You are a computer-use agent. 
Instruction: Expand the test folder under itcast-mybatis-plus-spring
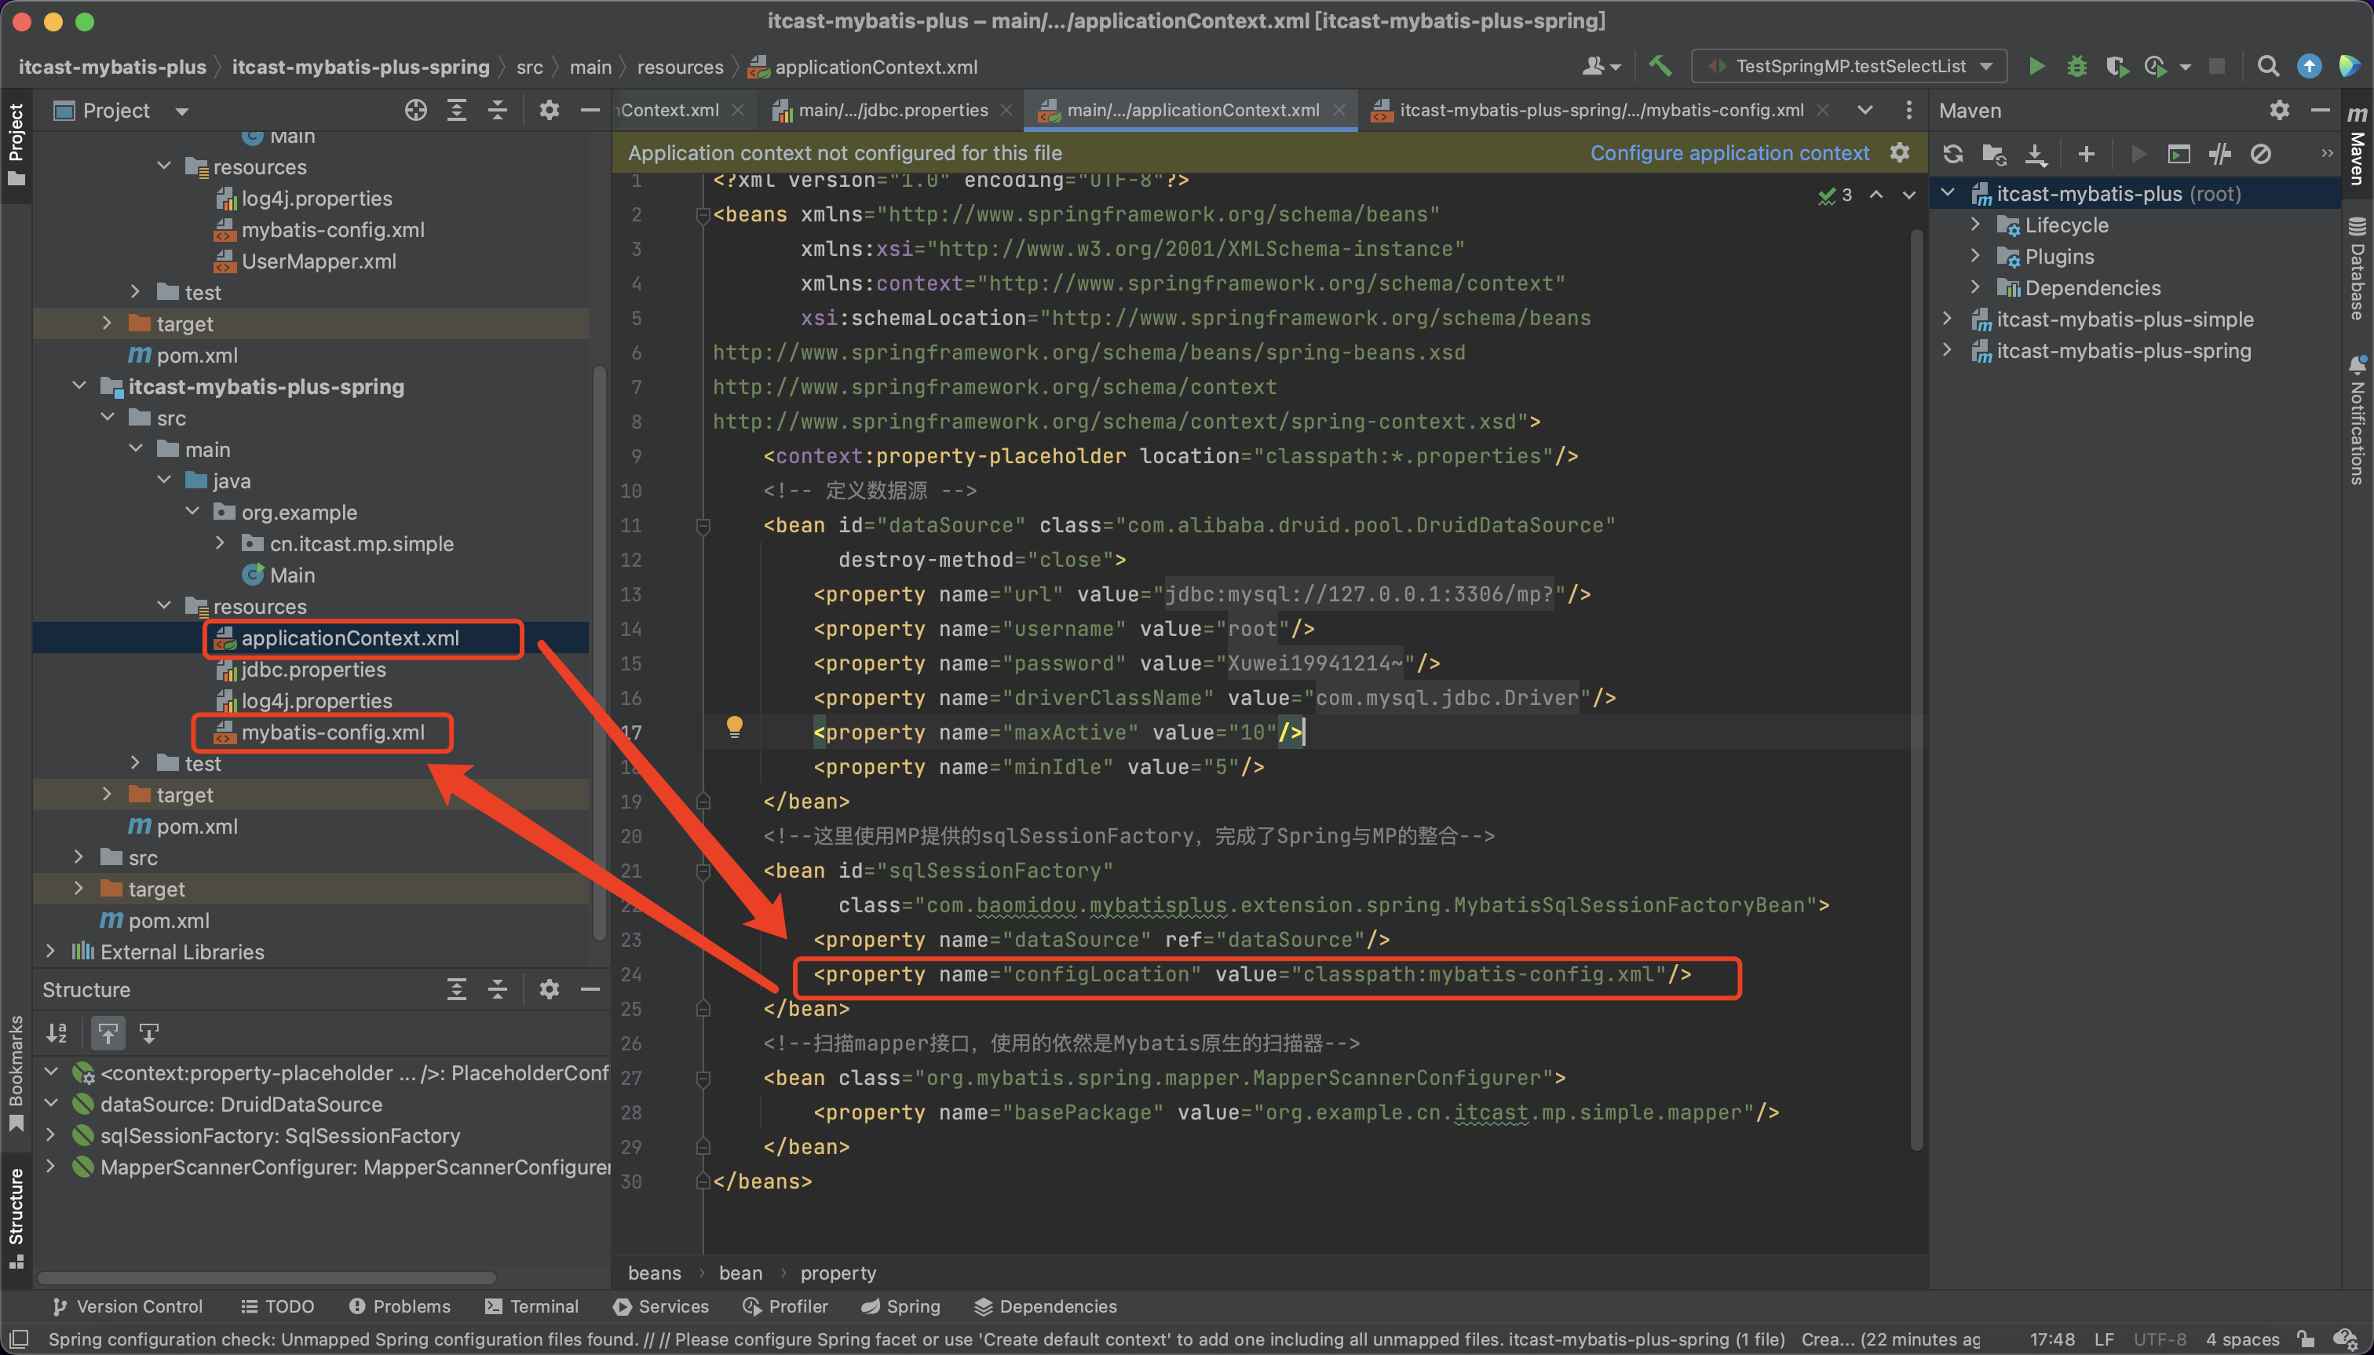[x=136, y=763]
